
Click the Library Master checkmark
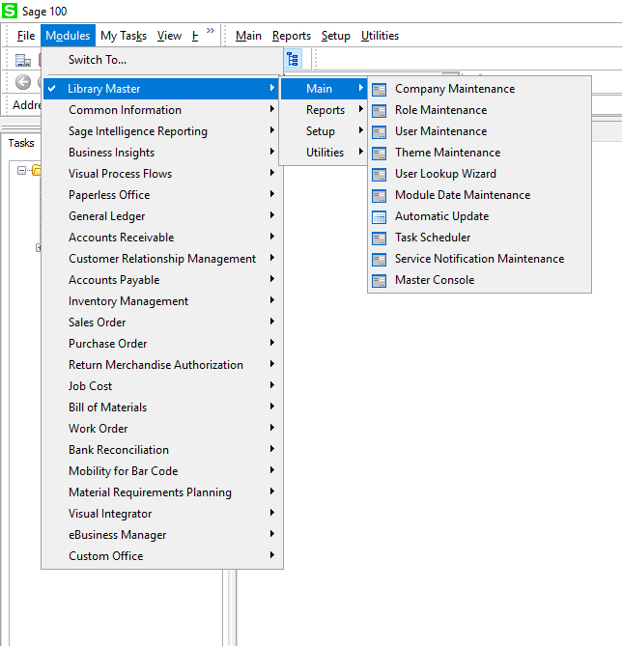click(51, 88)
